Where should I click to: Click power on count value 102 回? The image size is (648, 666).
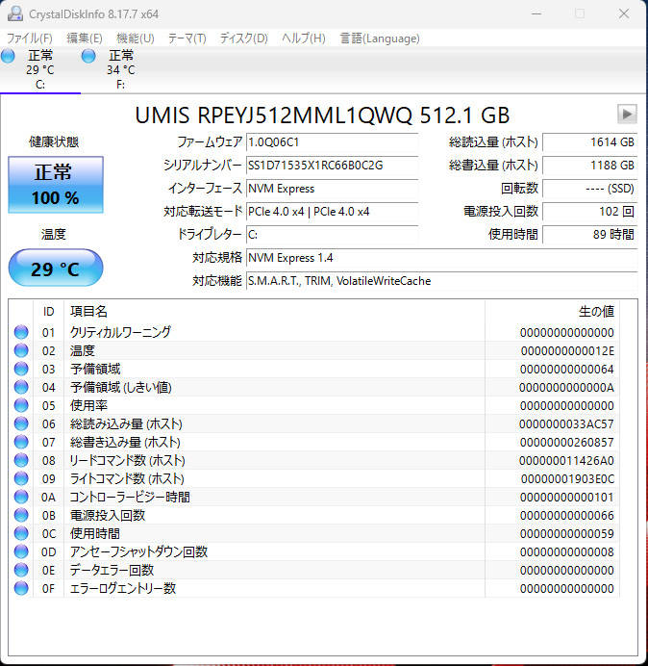(590, 212)
